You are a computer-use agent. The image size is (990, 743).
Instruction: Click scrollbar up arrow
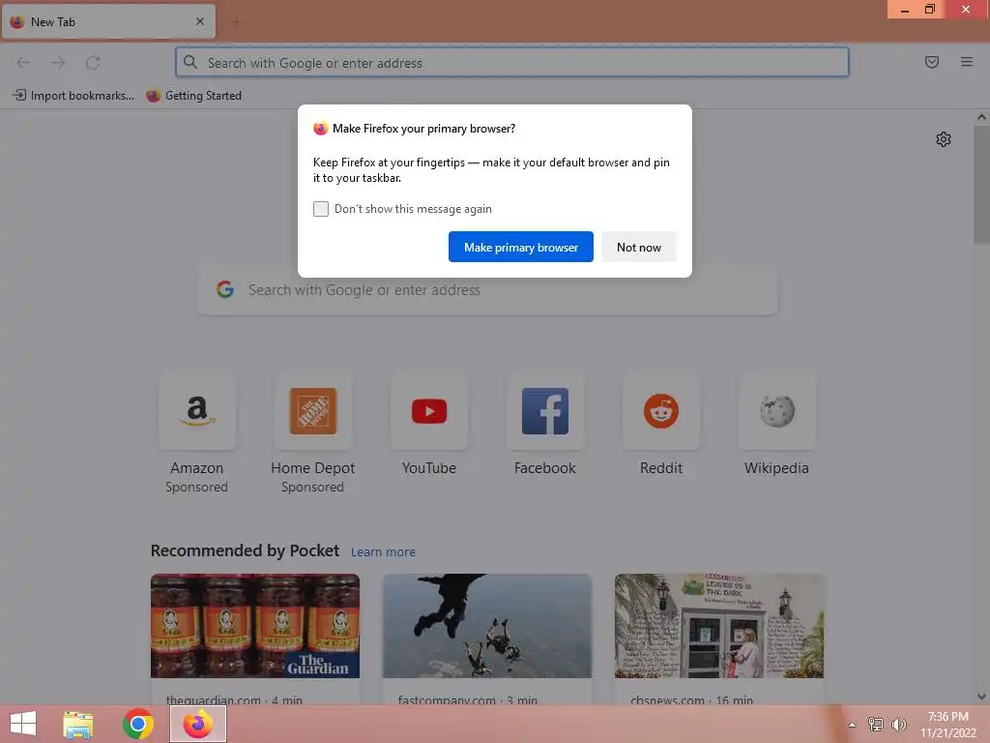[981, 117]
